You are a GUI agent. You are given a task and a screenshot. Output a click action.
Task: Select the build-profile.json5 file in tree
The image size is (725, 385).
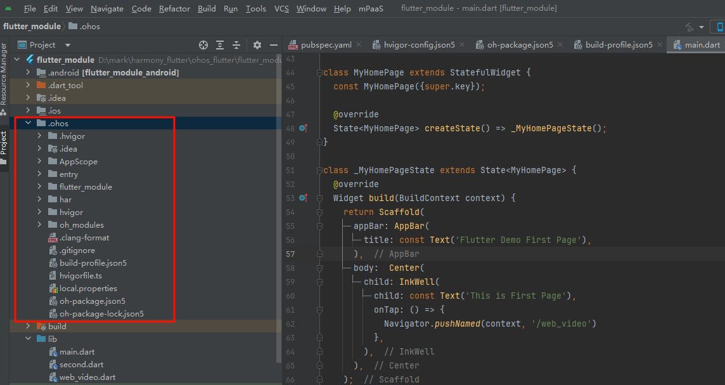(93, 263)
